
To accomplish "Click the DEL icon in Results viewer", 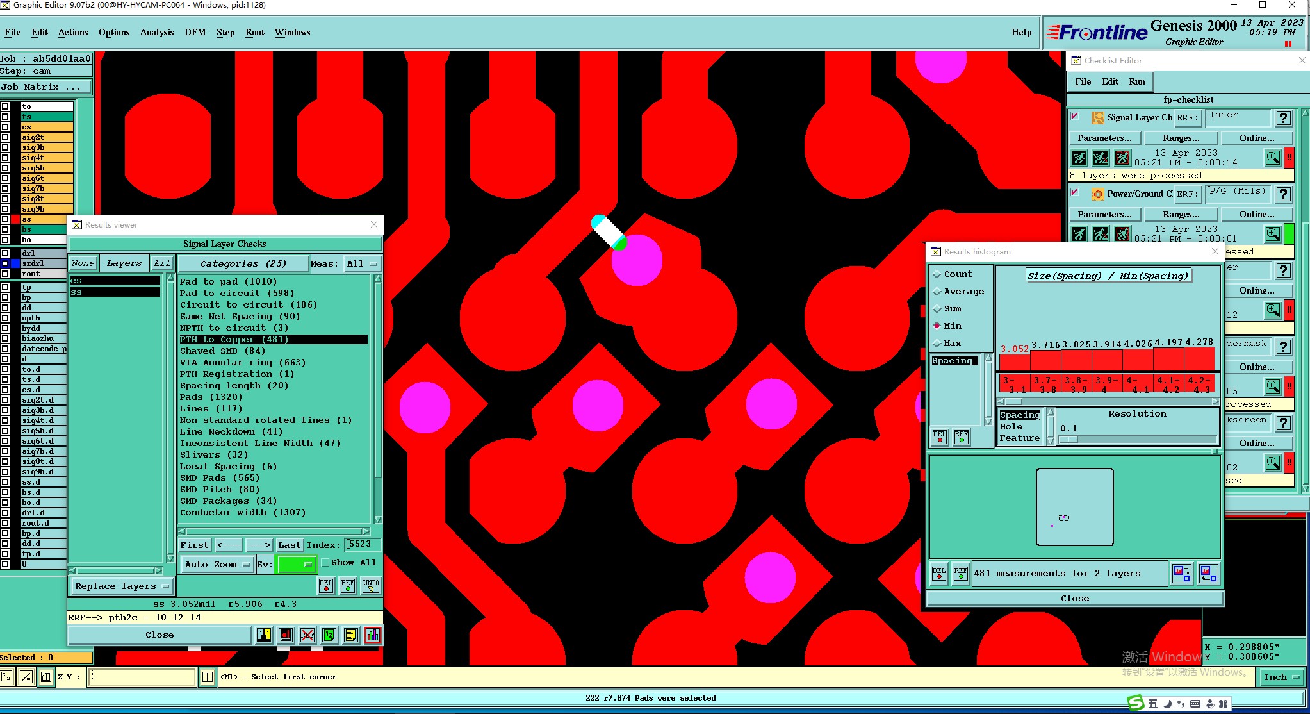I will 326,585.
